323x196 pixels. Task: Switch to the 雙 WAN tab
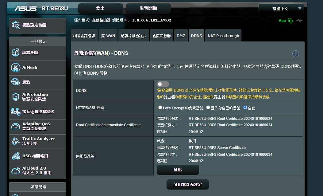108,36
